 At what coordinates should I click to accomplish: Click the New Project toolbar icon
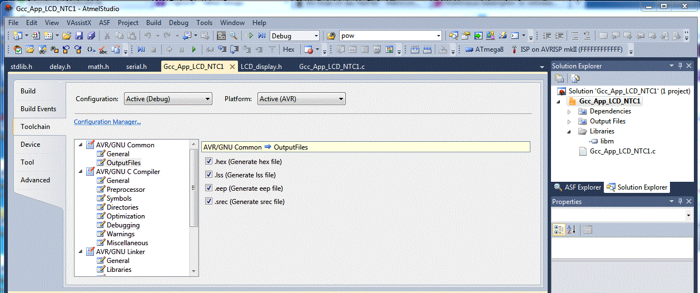pyautogui.click(x=18, y=36)
